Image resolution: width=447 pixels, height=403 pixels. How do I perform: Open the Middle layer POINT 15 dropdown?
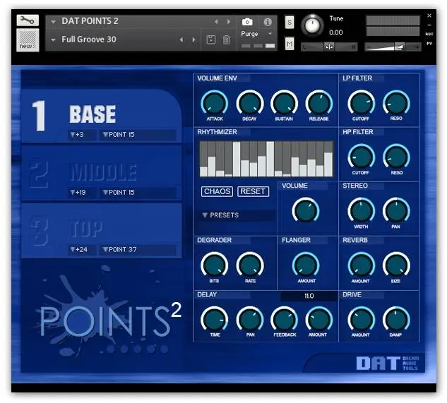(x=138, y=193)
